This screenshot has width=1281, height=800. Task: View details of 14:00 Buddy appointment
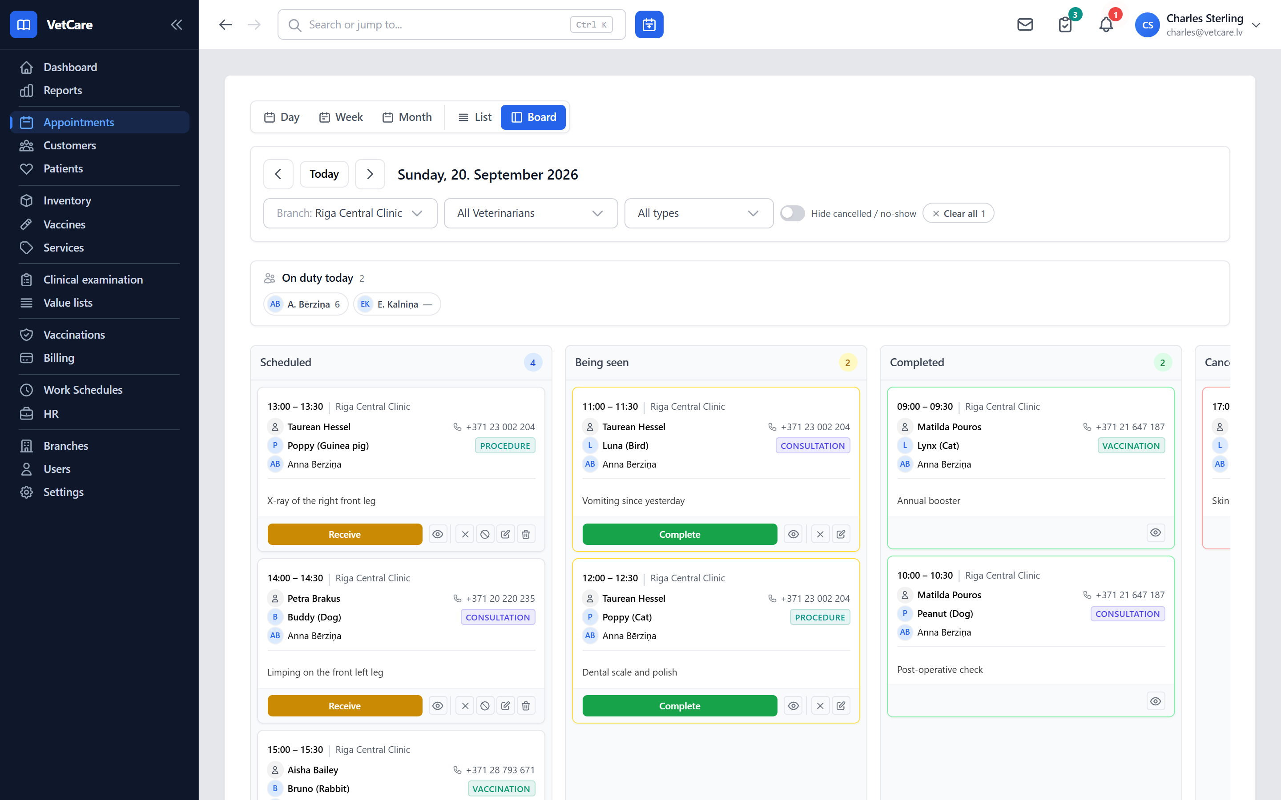438,706
